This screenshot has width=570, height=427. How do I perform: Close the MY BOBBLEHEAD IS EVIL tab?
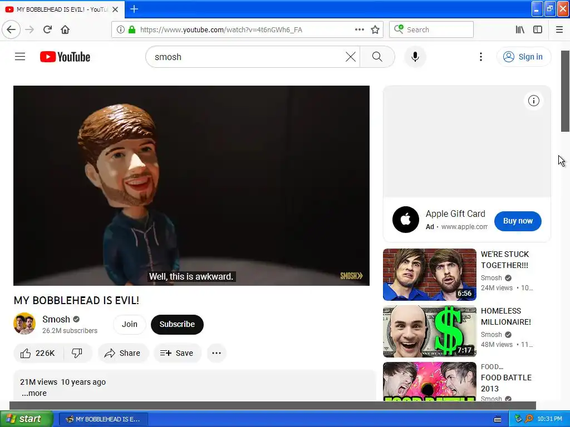115,9
